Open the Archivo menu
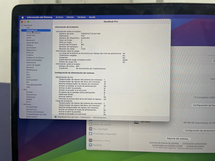This screenshot has width=215, height=161. tap(59, 17)
